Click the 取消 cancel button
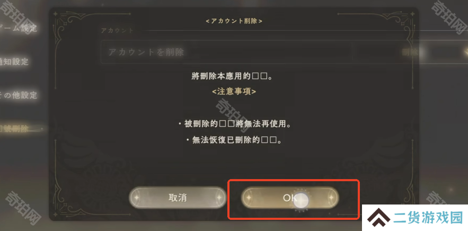 (178, 198)
